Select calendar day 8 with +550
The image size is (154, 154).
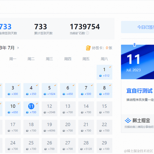(x=104, y=90)
